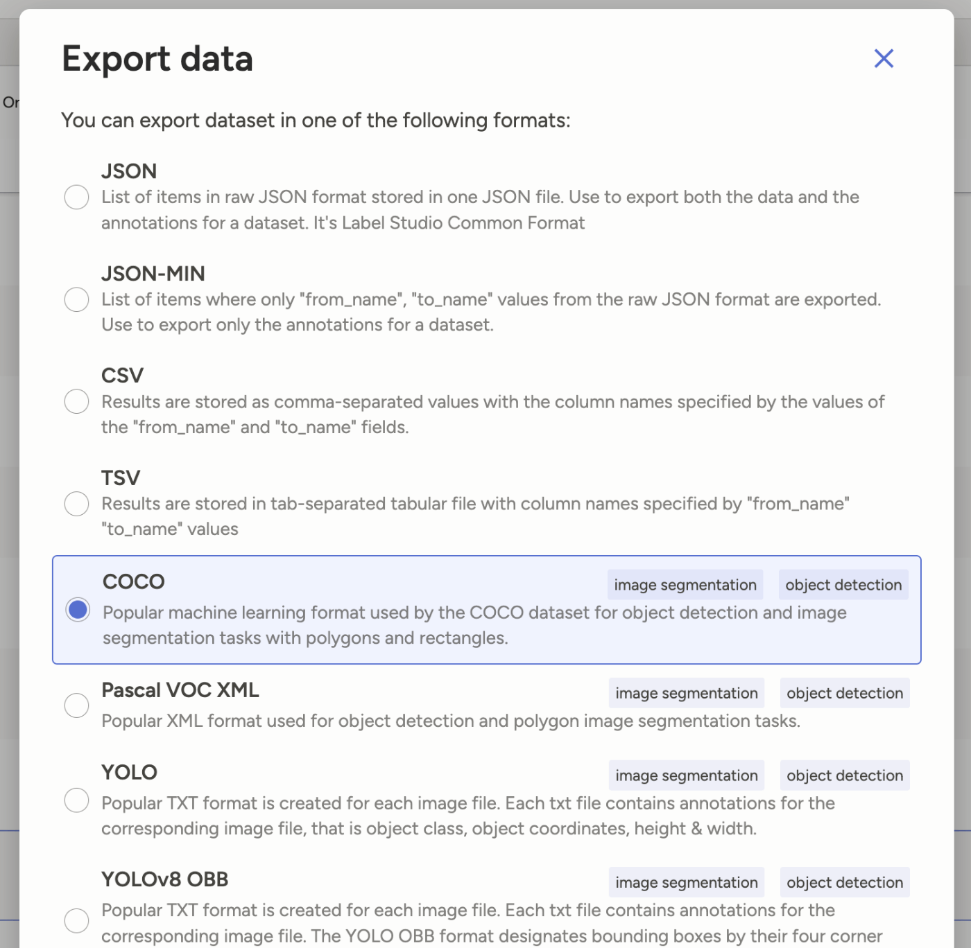971x948 pixels.
Task: Choose the YOLO format radio button
Action: (x=76, y=800)
